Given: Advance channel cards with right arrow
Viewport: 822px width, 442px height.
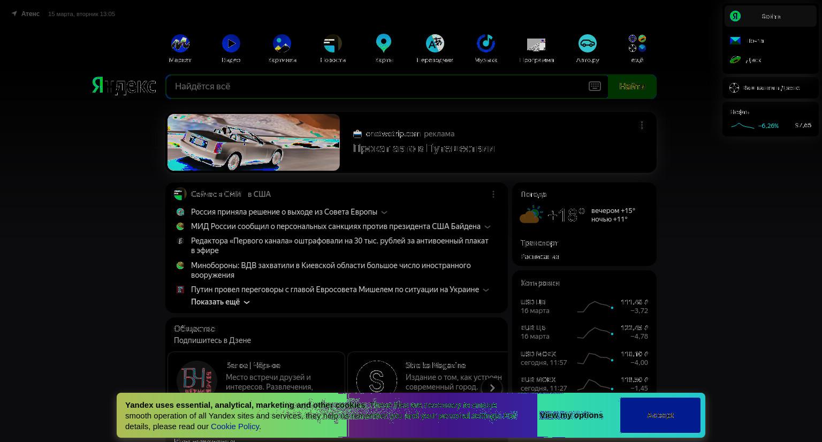Looking at the screenshot, I should [492, 387].
